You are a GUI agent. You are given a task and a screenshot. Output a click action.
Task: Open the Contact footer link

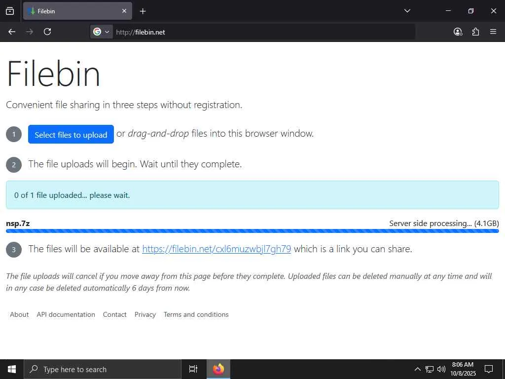(x=114, y=314)
